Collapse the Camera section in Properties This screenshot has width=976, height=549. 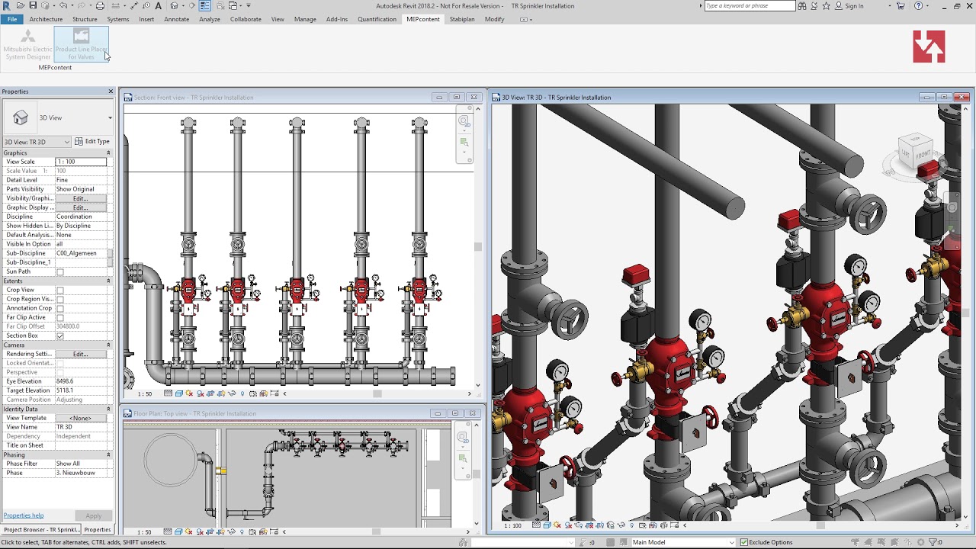(x=108, y=345)
